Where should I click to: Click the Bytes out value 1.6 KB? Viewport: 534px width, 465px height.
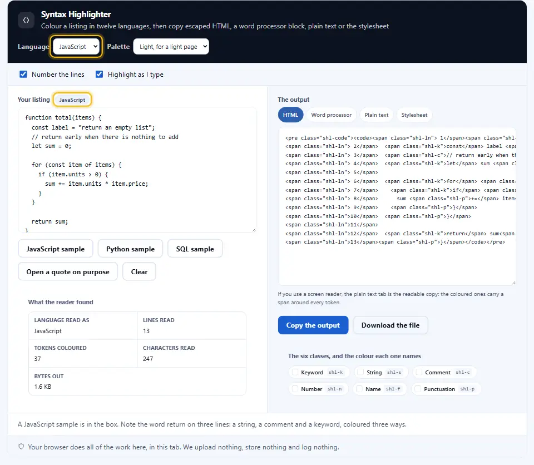43,387
